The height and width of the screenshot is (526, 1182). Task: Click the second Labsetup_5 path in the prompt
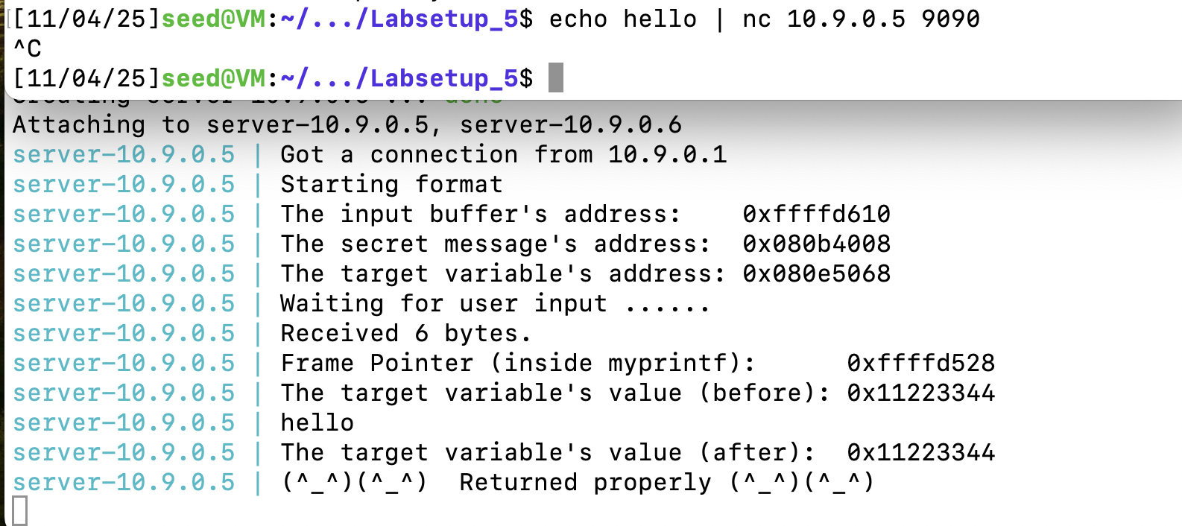click(x=436, y=78)
